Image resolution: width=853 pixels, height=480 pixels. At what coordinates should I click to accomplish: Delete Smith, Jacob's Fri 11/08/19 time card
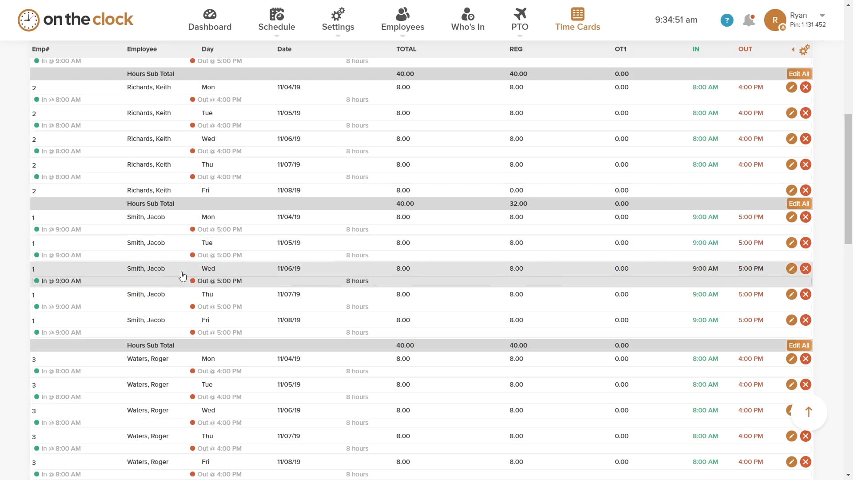[x=805, y=320]
